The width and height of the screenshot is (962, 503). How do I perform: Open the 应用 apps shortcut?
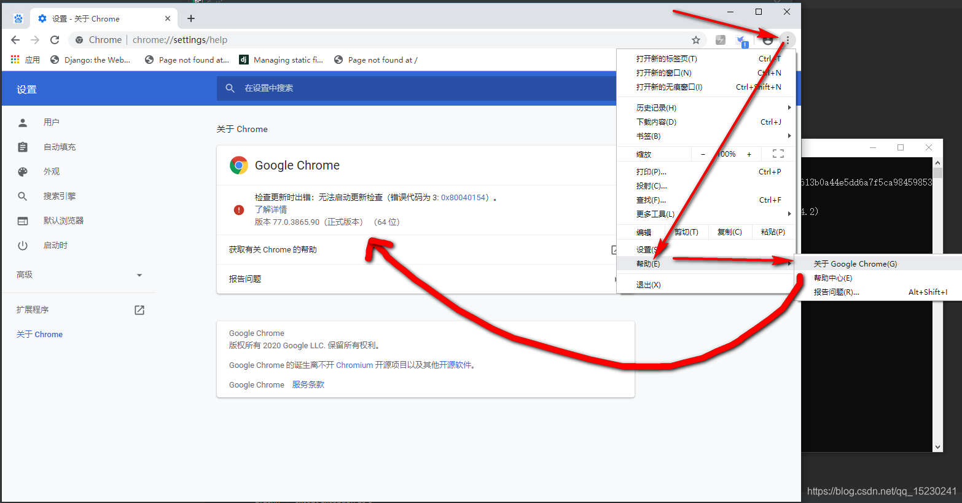25,60
